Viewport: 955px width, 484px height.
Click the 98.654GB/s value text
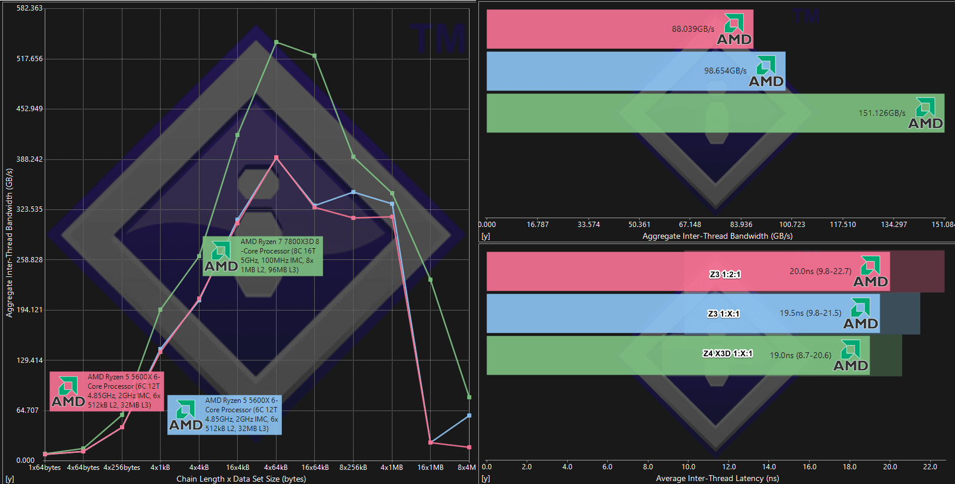[x=725, y=71]
